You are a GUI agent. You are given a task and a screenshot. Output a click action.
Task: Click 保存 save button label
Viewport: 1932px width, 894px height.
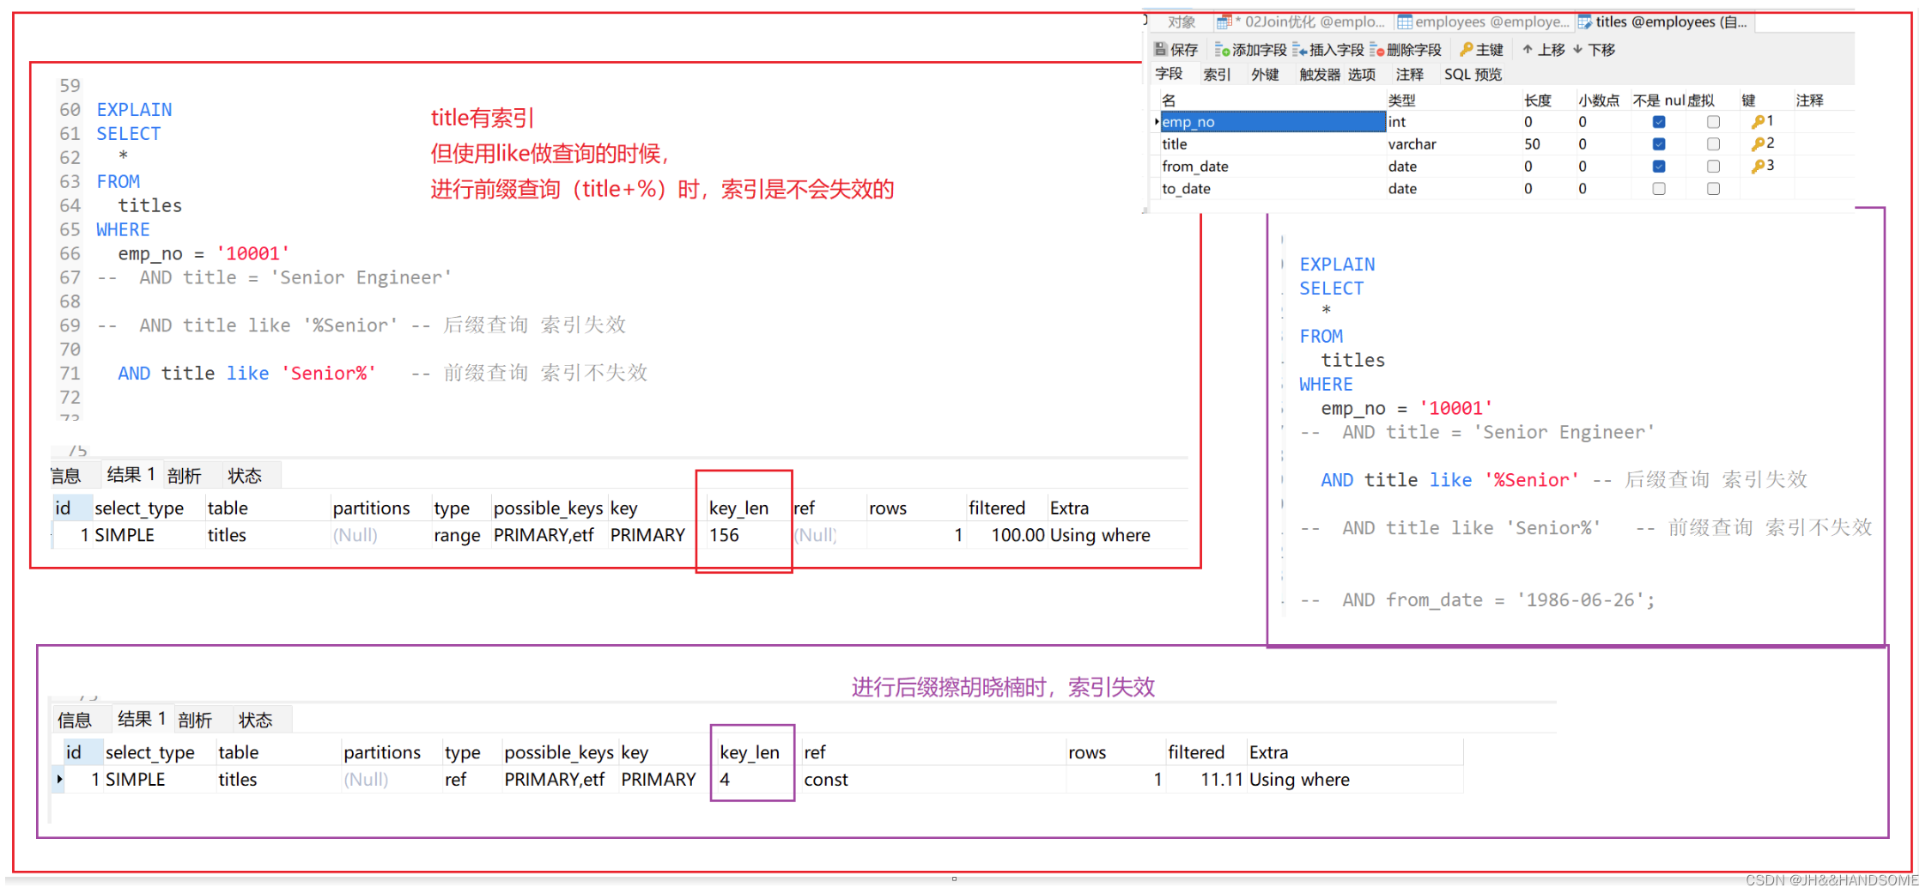coord(1184,50)
